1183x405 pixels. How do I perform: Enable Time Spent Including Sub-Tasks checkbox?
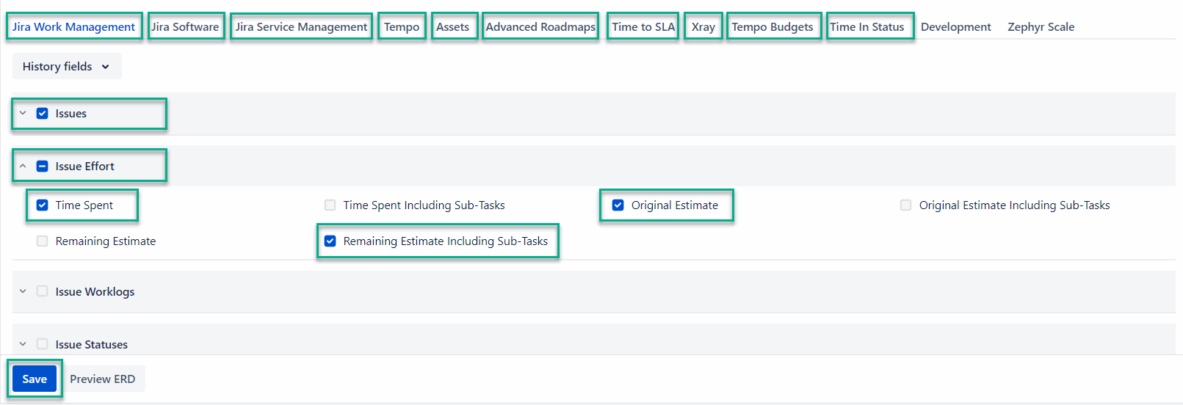coord(330,205)
